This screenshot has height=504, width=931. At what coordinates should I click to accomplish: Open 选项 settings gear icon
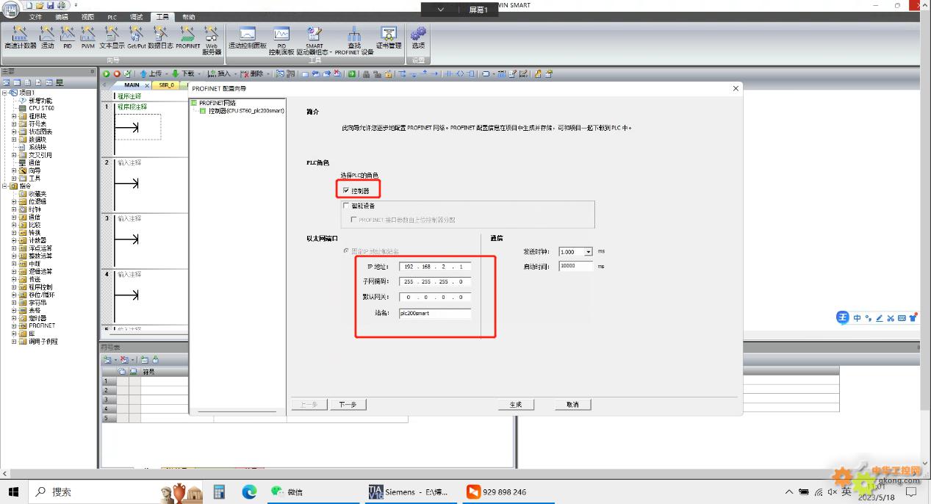tap(418, 37)
